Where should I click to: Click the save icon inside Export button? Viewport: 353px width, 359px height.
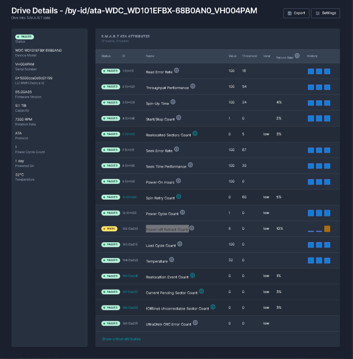(290, 13)
